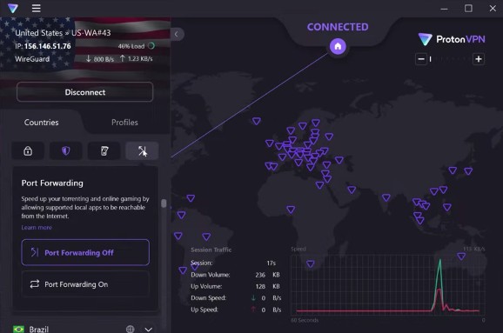503x333 pixels.
Task: Zoom out the map with minus button
Action: coord(421,59)
